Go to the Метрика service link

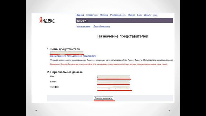tap(104, 15)
